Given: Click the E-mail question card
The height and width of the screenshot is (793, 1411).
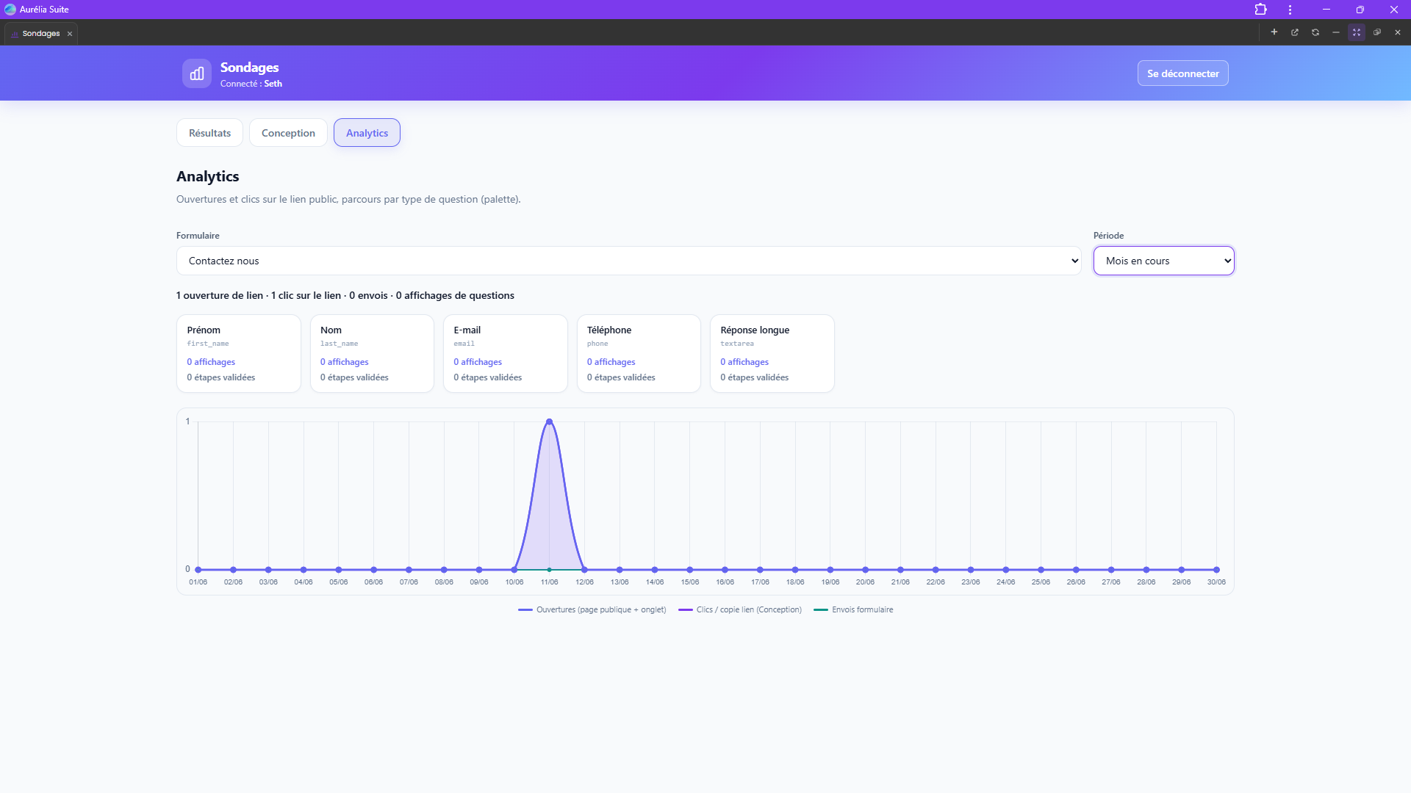Looking at the screenshot, I should point(506,353).
